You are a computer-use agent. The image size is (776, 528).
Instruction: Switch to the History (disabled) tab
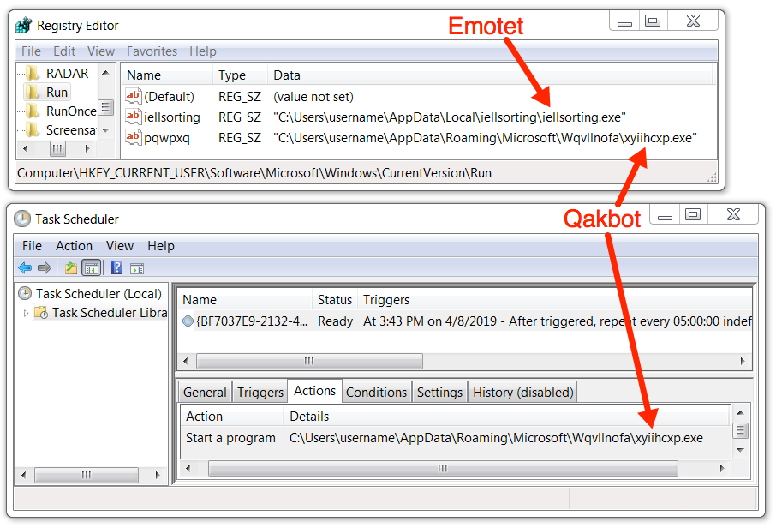(522, 393)
